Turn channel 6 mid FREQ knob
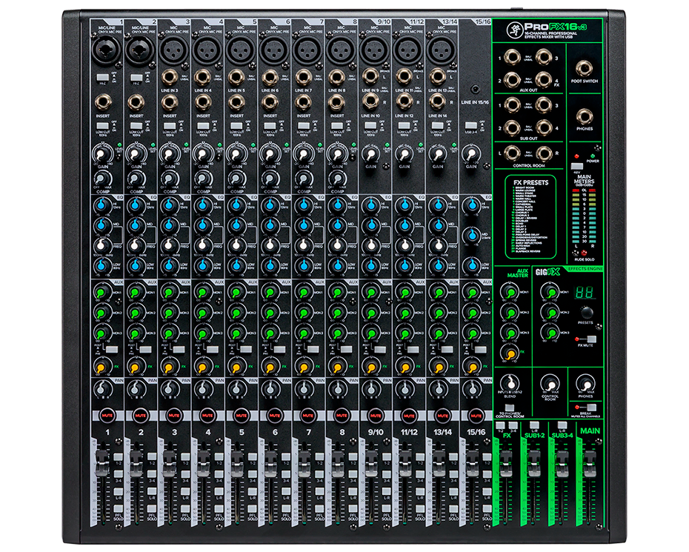 270,245
